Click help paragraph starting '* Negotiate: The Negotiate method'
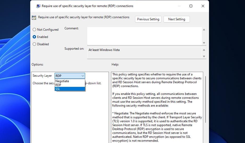Image resolution: width=245 pixels, height=143 pixels. pyautogui.click(x=157, y=127)
